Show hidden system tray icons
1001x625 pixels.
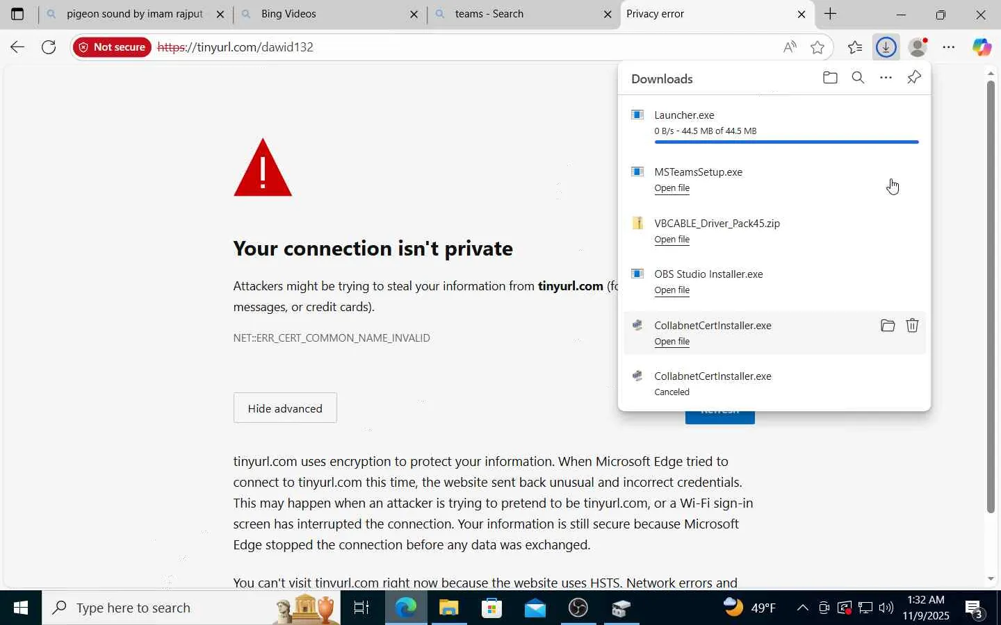pyautogui.click(x=802, y=608)
